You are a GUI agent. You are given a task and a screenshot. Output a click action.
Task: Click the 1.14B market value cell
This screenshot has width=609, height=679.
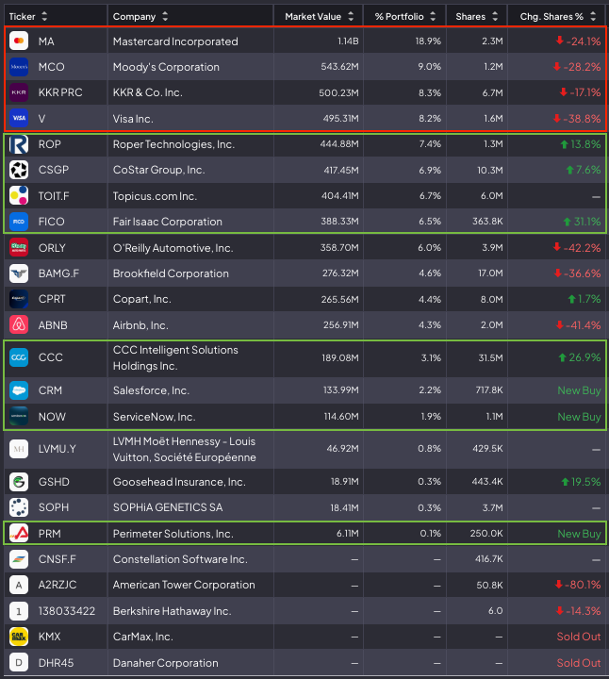[x=348, y=41]
